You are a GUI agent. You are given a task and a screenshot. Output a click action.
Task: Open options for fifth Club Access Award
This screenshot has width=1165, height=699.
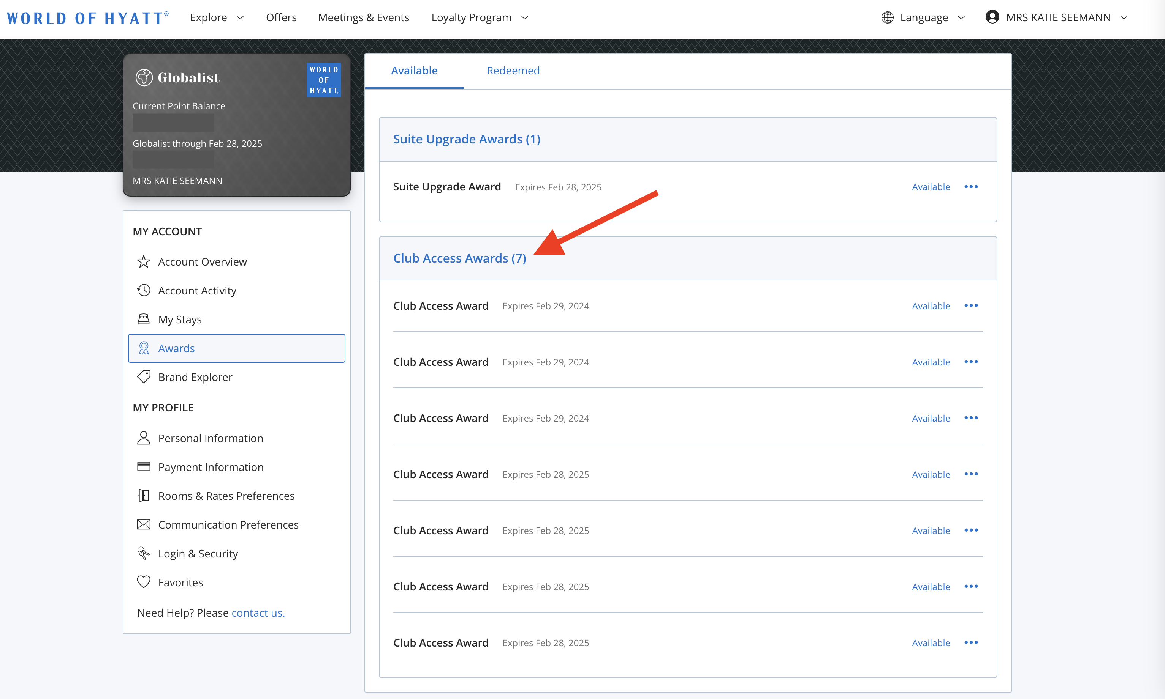click(x=971, y=530)
